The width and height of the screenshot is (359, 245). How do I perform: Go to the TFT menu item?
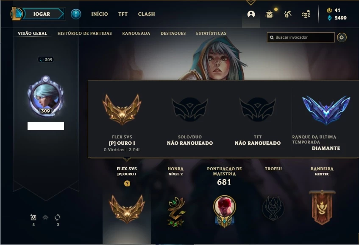[123, 14]
